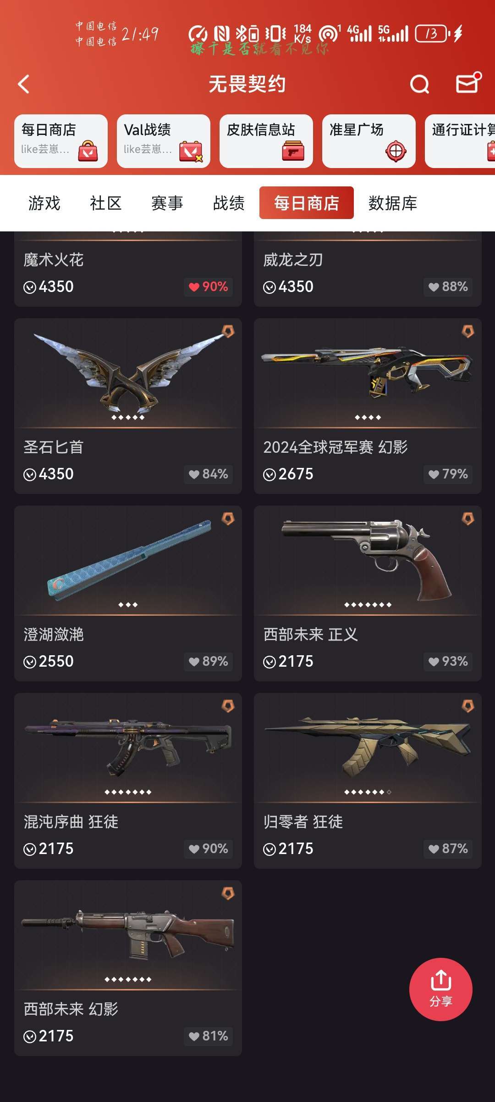Tap the red 分享 share button
The width and height of the screenshot is (495, 1102).
click(x=441, y=990)
